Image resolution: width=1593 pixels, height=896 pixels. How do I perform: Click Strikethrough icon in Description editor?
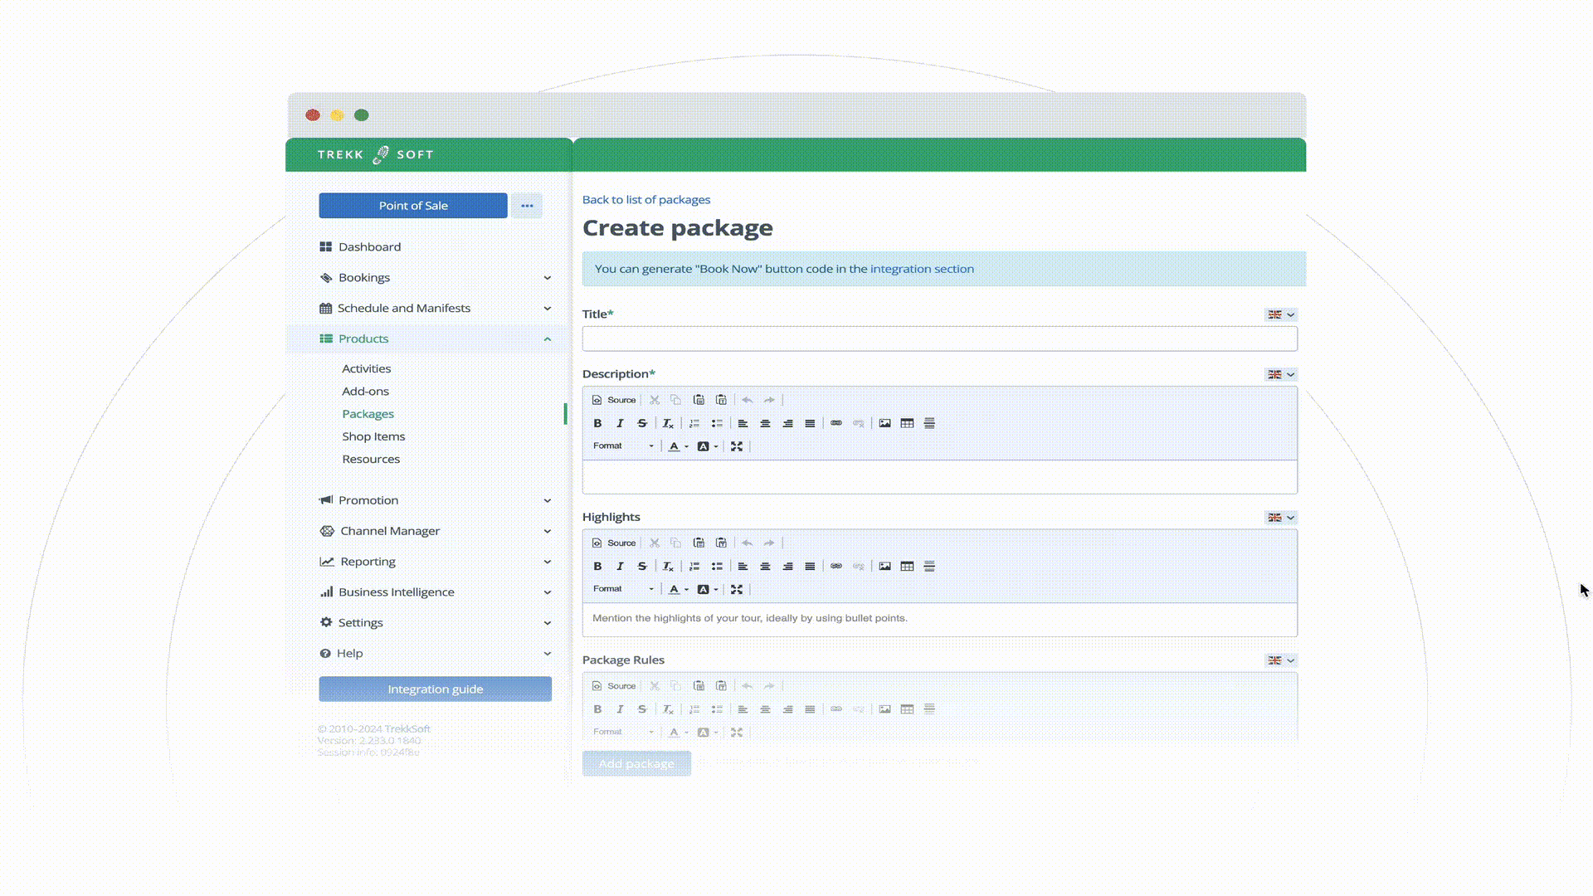pos(642,423)
